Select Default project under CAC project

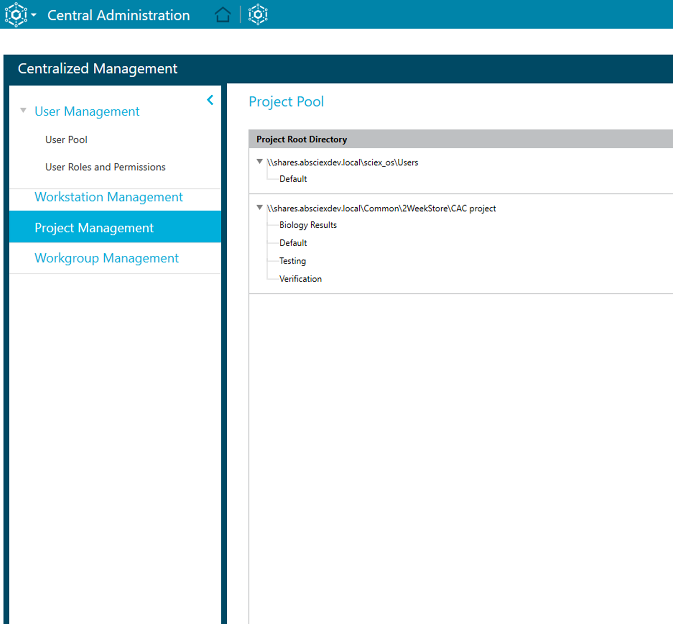293,243
